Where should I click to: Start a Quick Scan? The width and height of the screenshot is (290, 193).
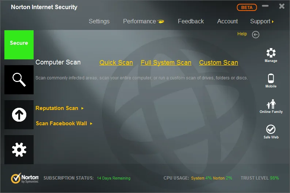point(116,63)
